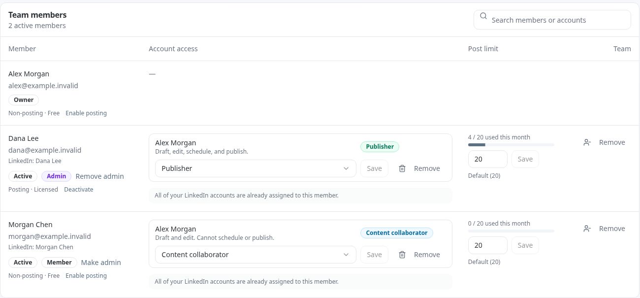
Task: Click the Team members heading
Action: tap(37, 15)
